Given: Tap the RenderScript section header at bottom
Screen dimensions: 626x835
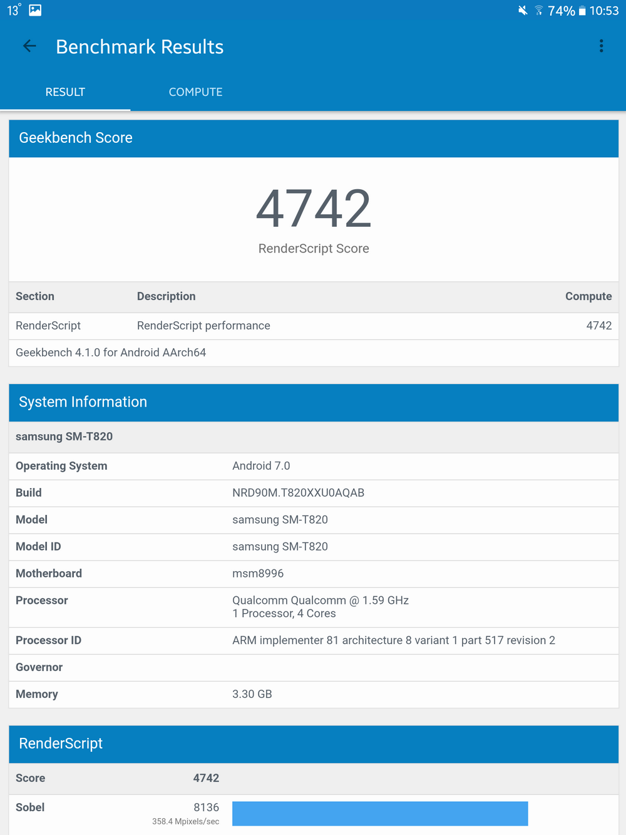Looking at the screenshot, I should click(x=314, y=744).
